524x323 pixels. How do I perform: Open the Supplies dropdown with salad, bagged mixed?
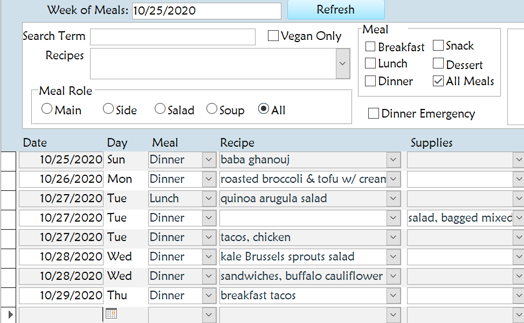(x=519, y=218)
